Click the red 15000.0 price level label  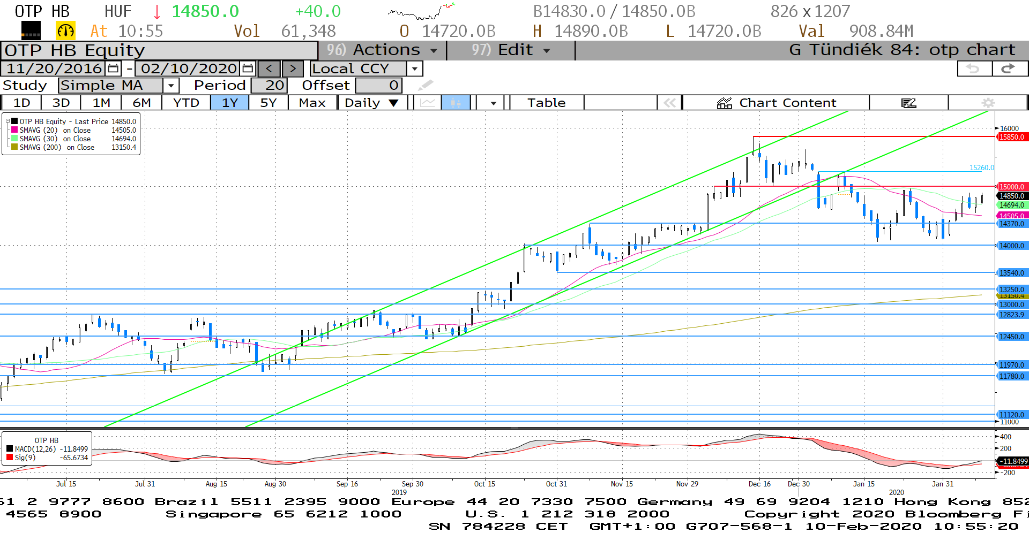pyautogui.click(x=1012, y=187)
